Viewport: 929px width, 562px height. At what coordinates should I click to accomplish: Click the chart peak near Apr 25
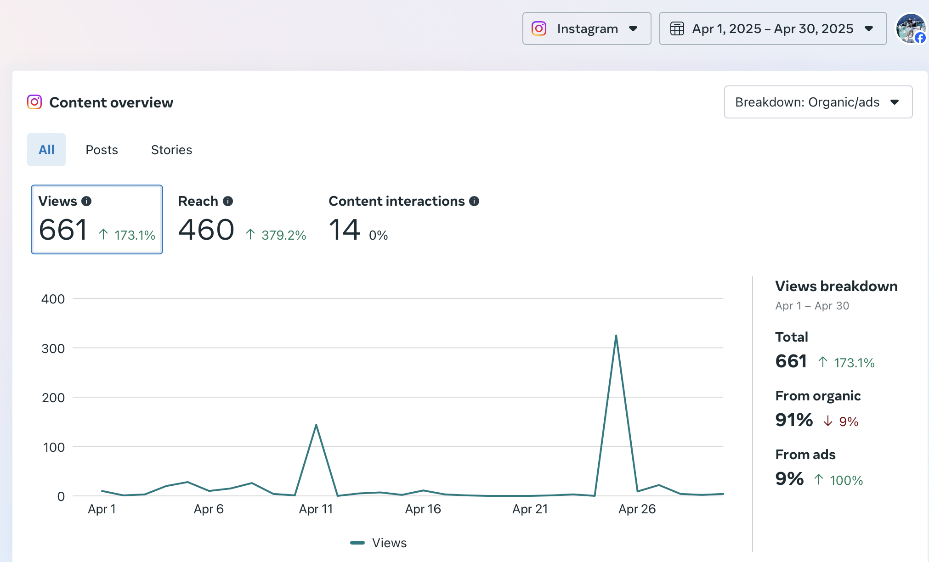(x=616, y=336)
